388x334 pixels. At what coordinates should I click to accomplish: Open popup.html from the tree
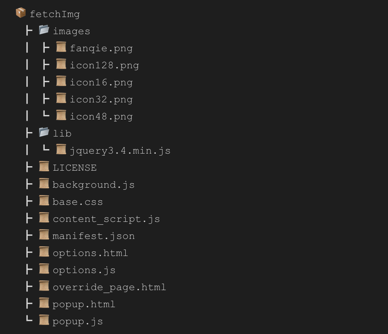(x=84, y=304)
